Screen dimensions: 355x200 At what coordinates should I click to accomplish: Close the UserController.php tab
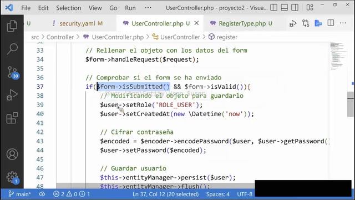196,23
